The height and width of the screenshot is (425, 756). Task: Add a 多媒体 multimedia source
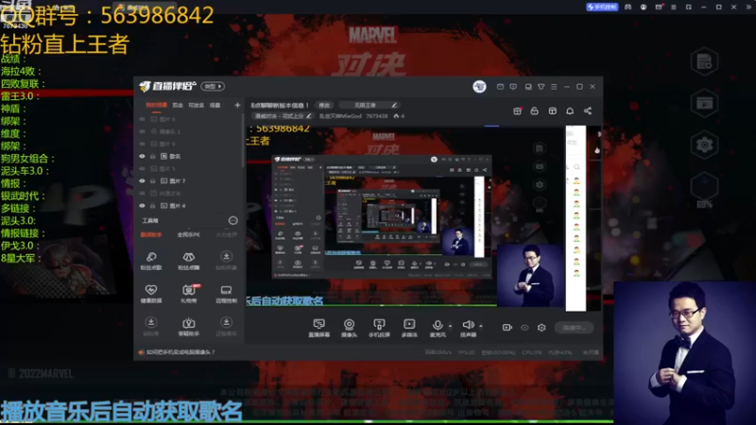click(409, 328)
